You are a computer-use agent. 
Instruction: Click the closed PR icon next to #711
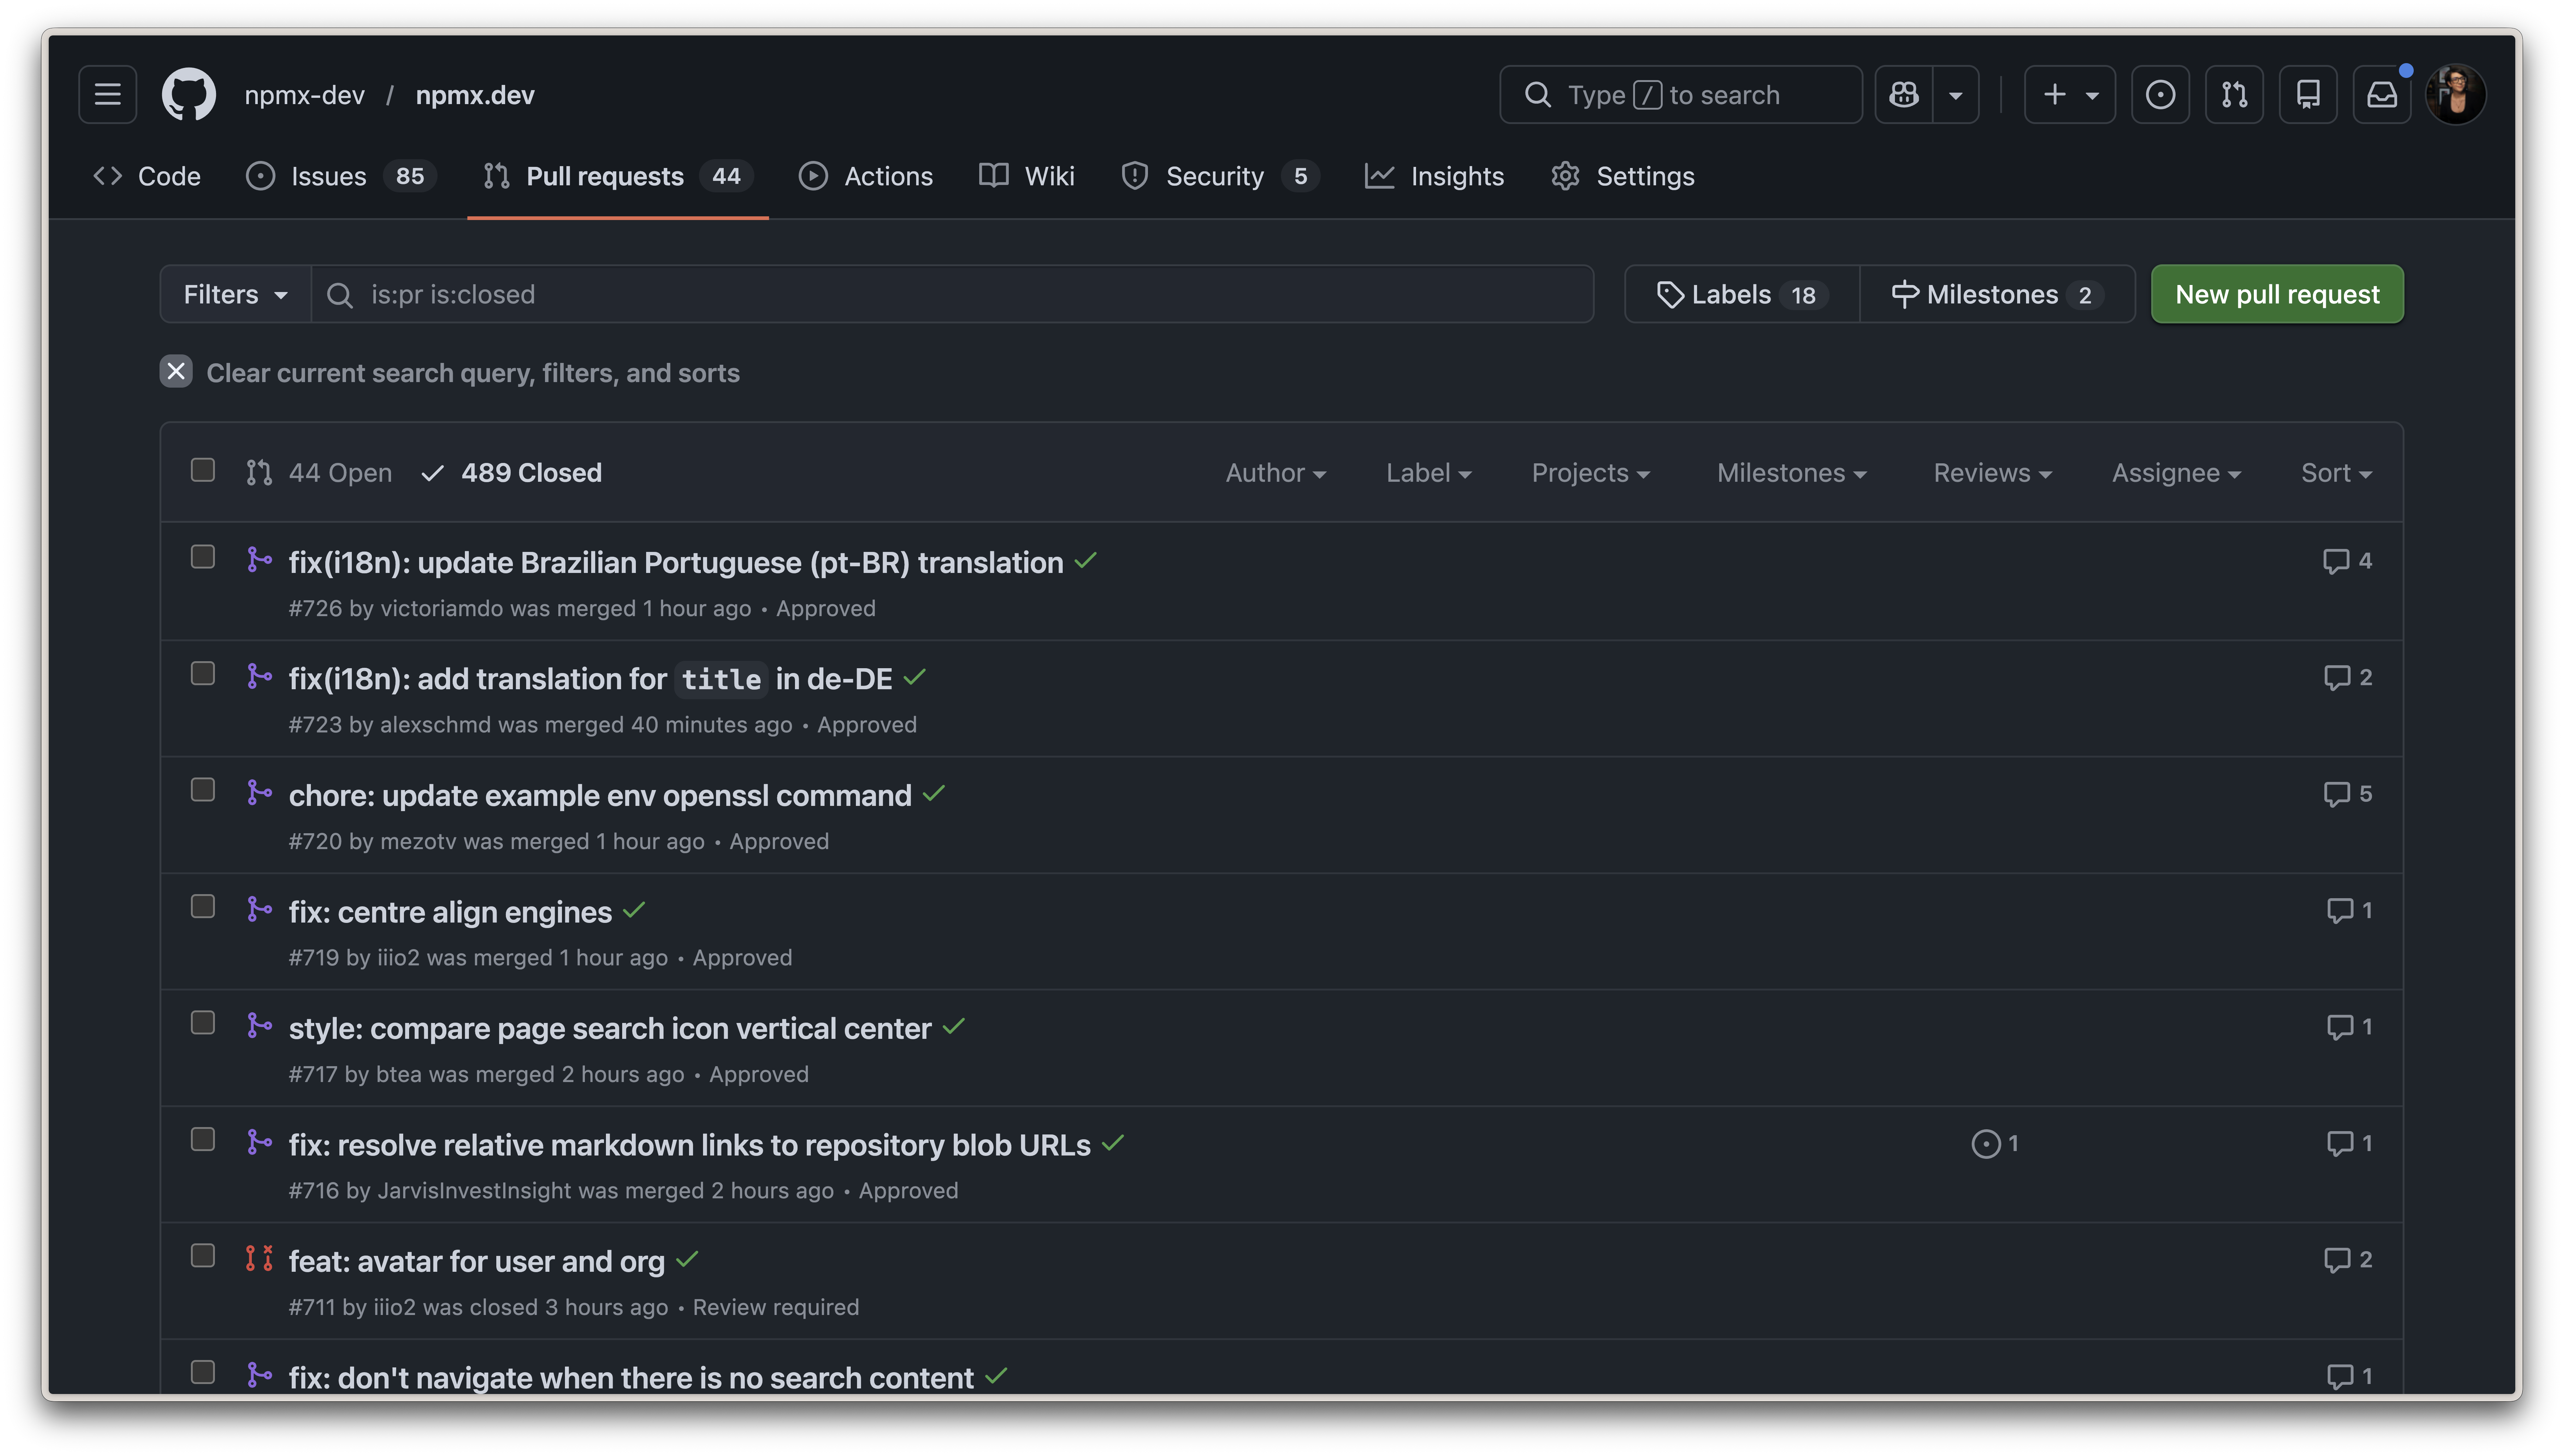click(259, 1258)
